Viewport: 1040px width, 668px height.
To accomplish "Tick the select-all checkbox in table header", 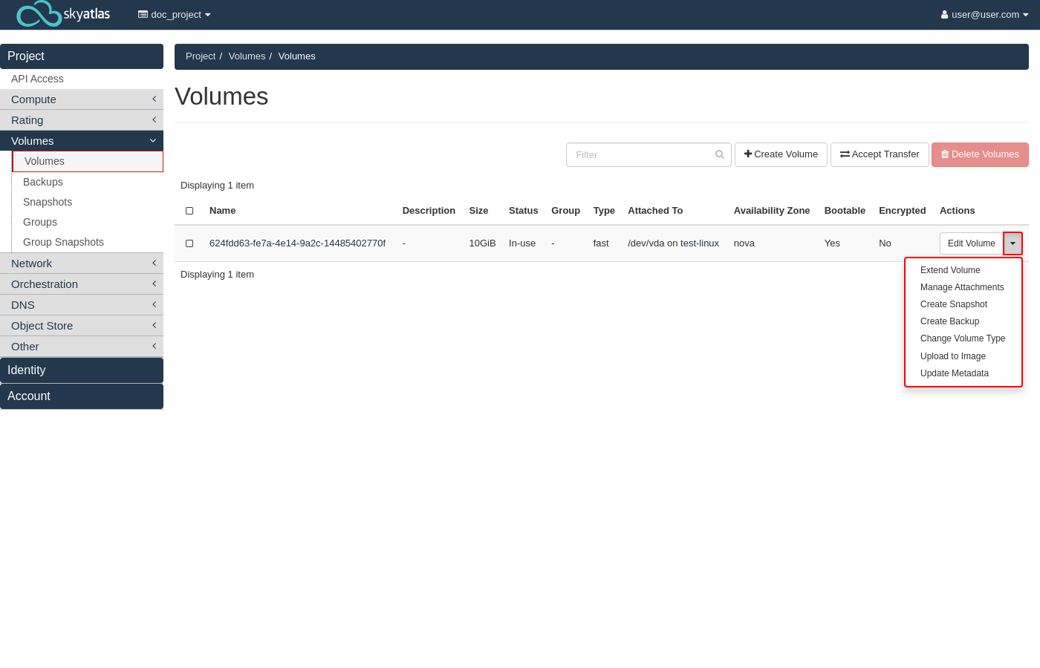I will pyautogui.click(x=189, y=211).
